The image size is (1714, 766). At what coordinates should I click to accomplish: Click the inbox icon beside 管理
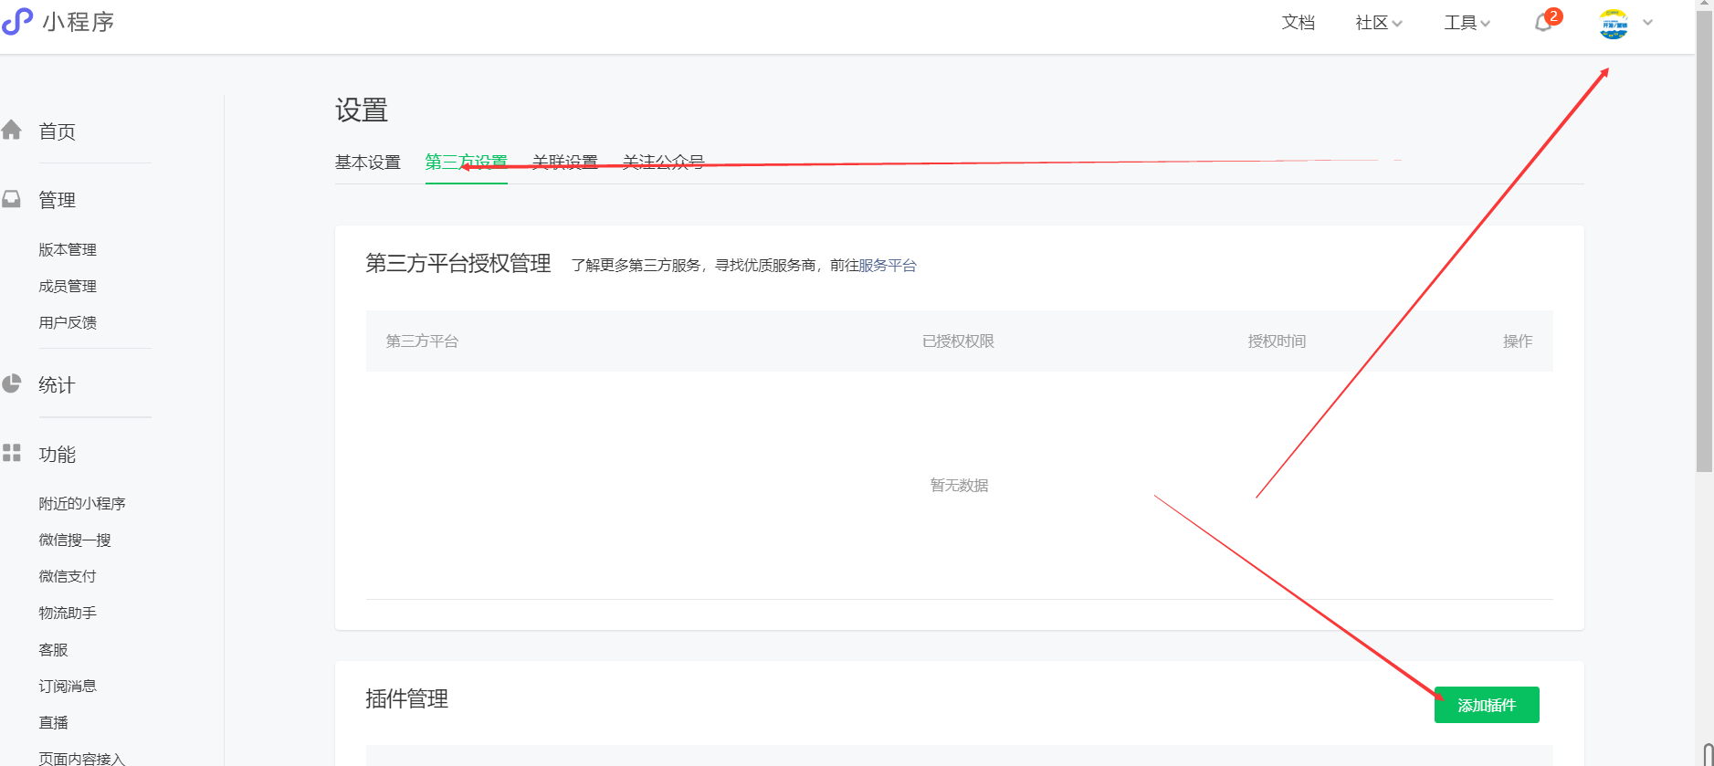tap(12, 199)
